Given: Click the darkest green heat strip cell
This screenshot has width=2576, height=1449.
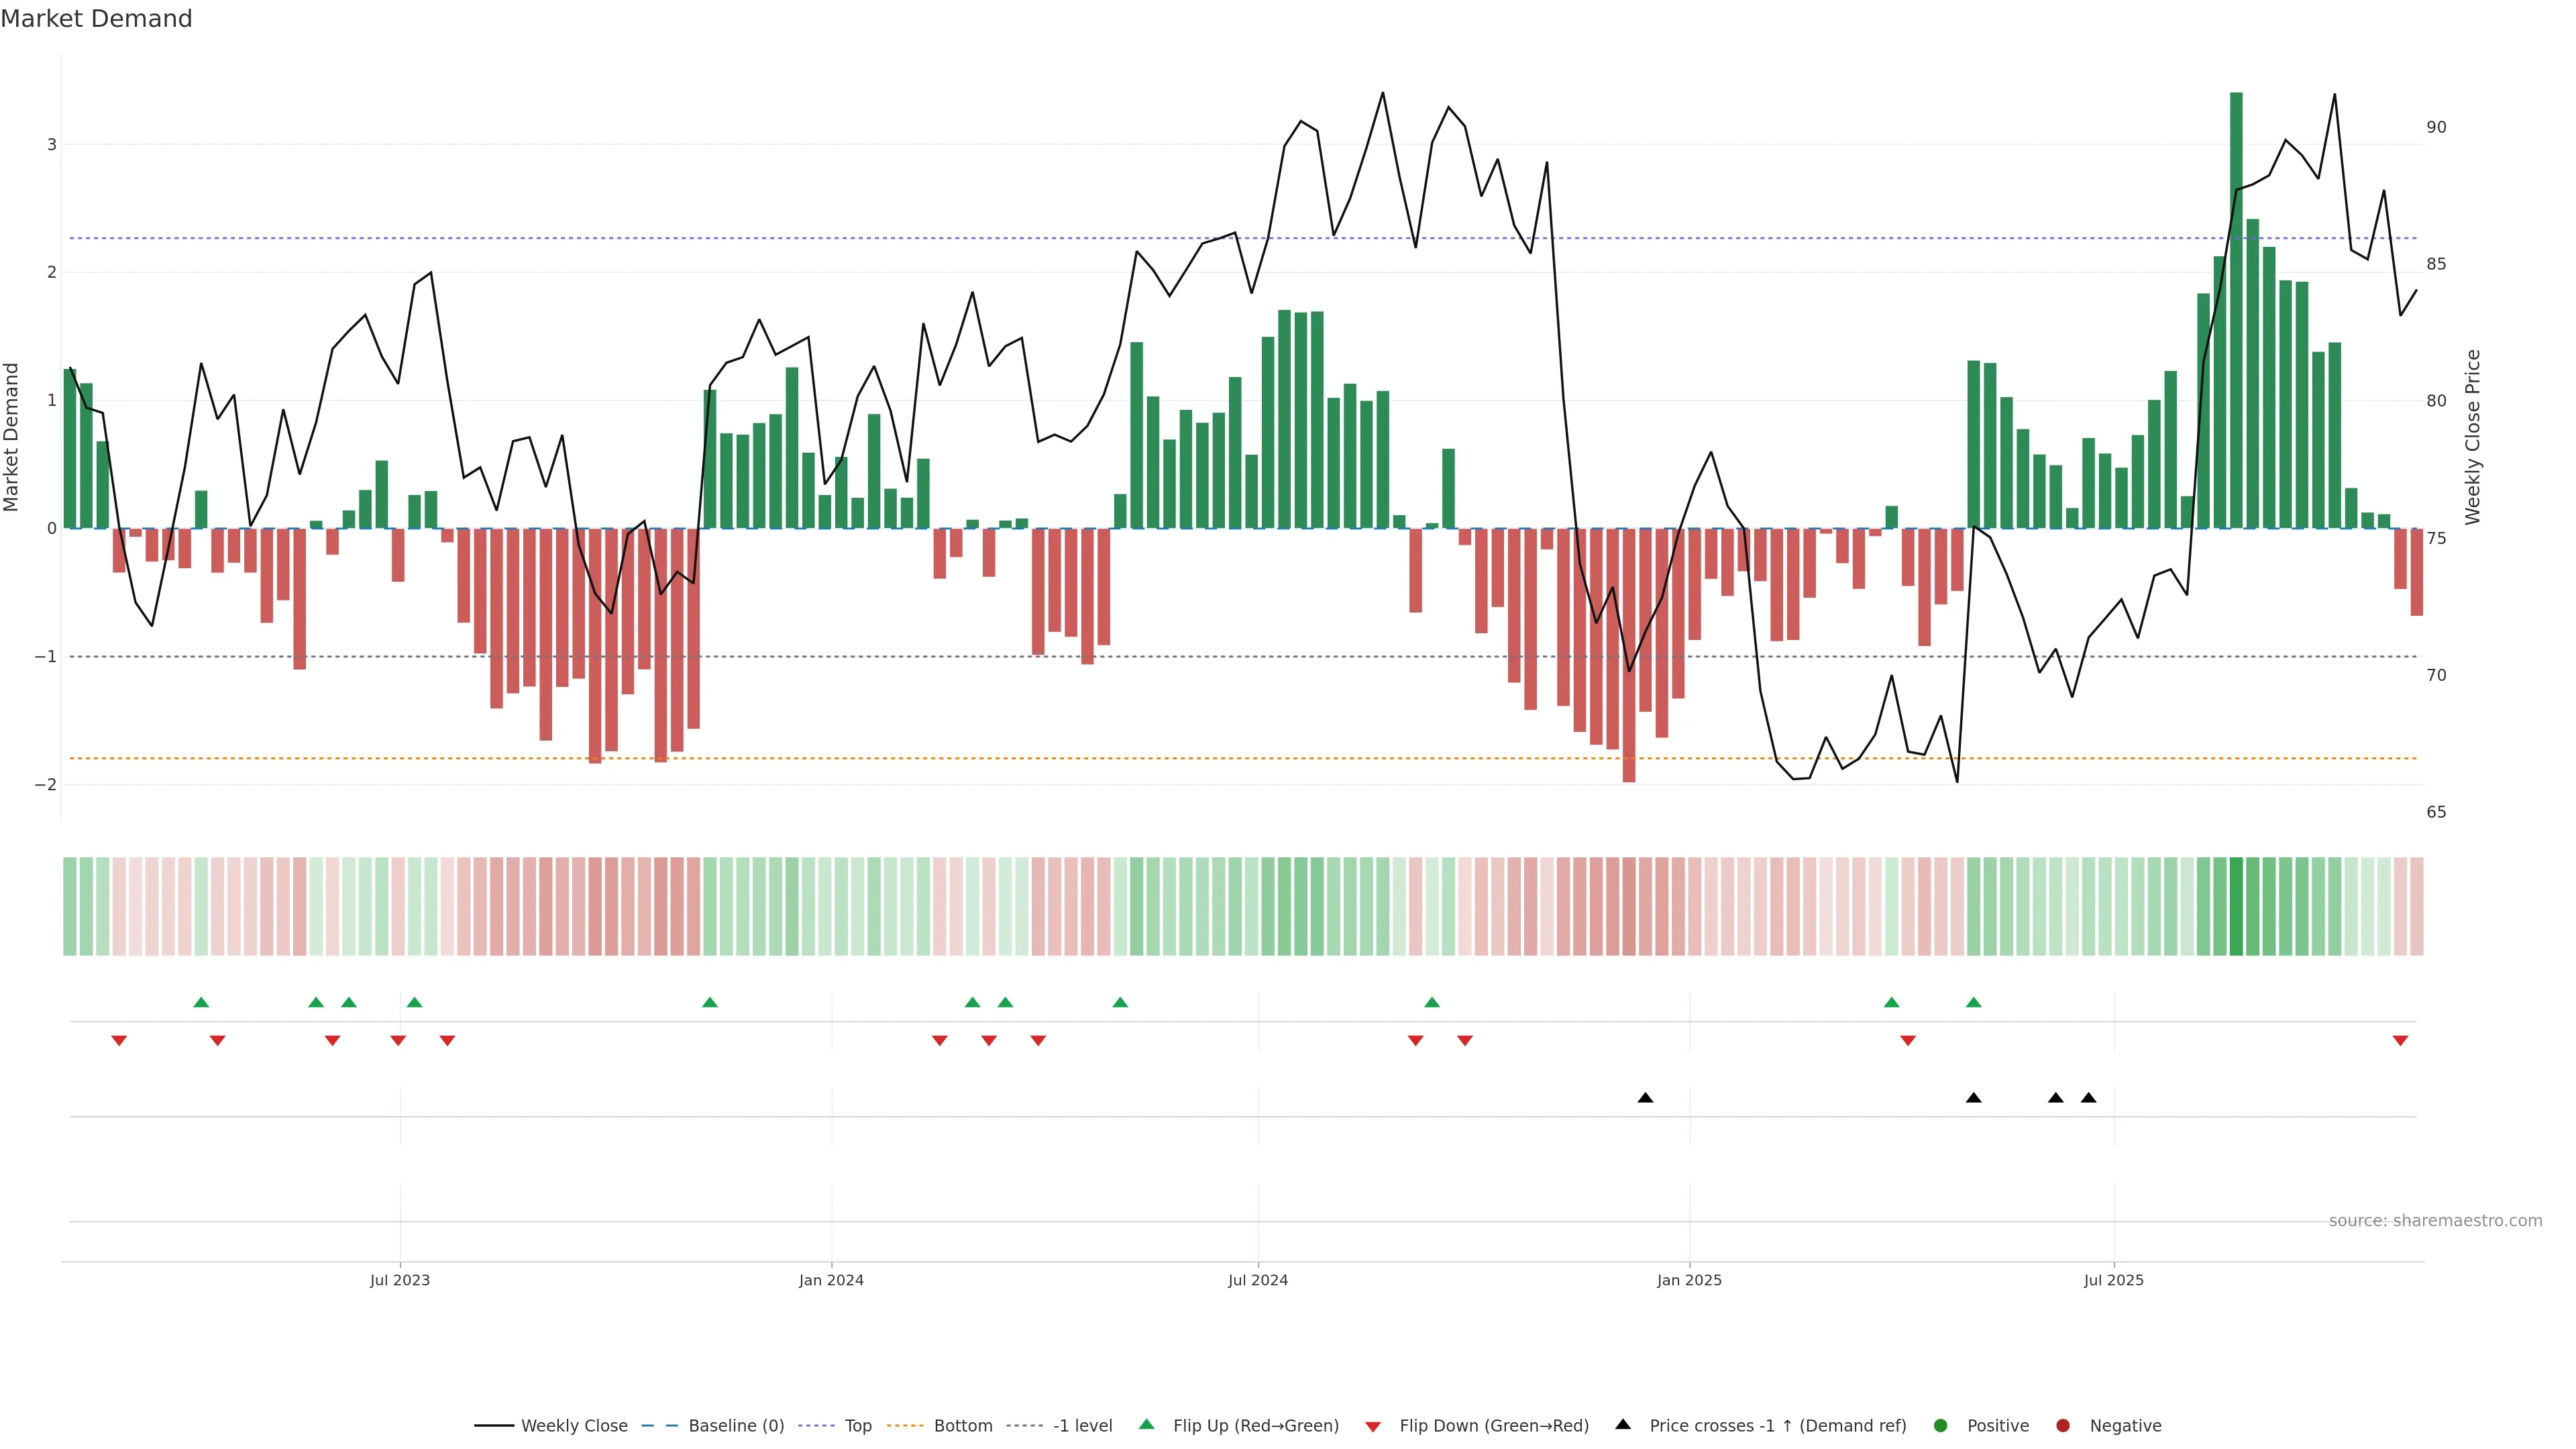Looking at the screenshot, I should (x=2236, y=906).
